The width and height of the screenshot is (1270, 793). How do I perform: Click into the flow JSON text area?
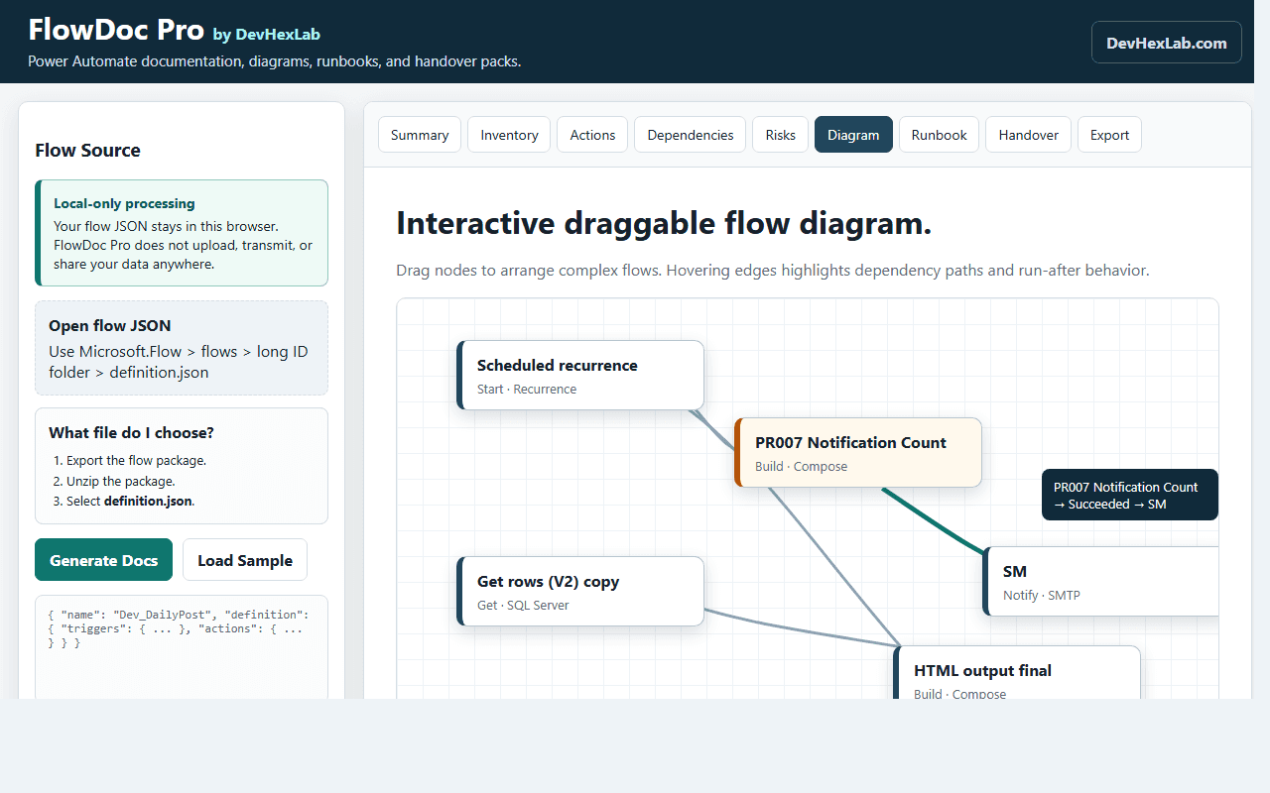(182, 646)
